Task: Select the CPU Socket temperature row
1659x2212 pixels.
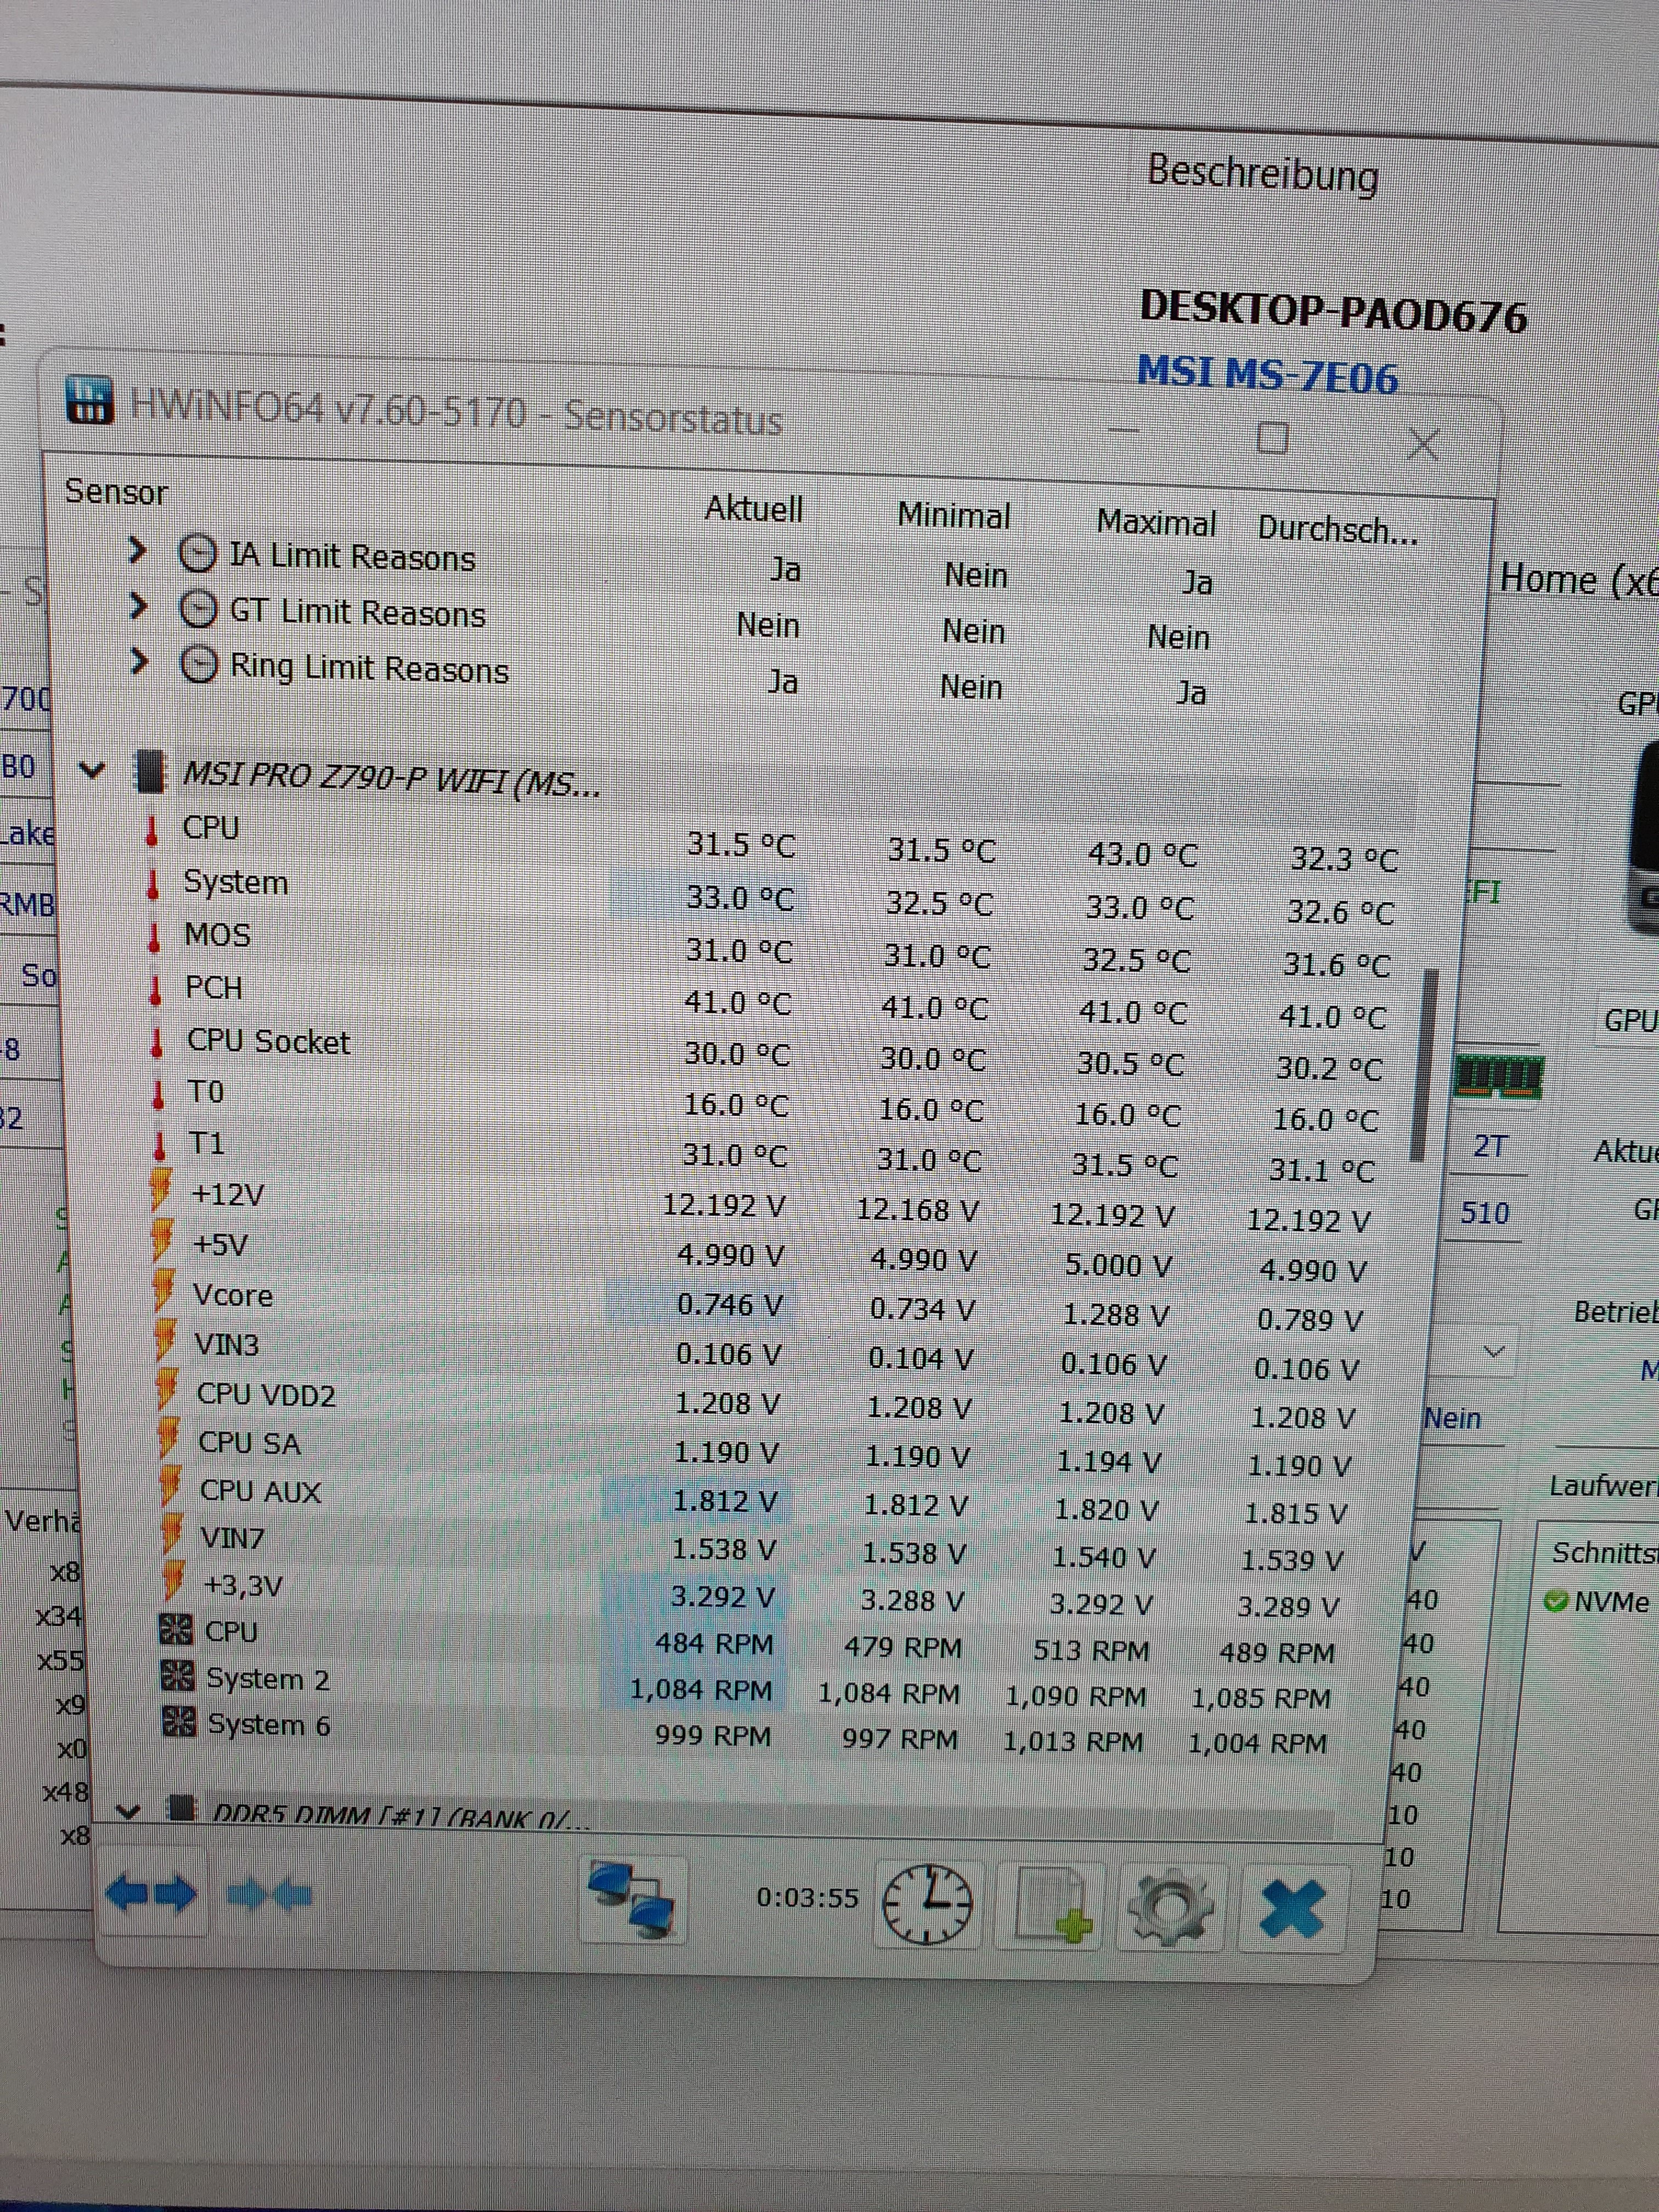Action: [x=268, y=1041]
